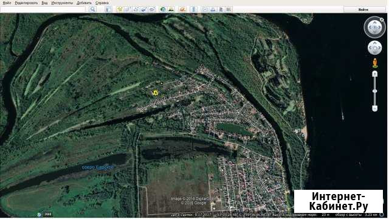Select the add polygon tool

point(128,10)
